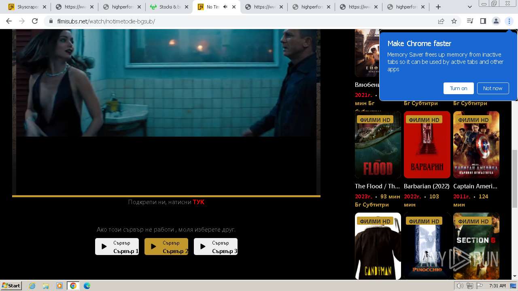Open the share page icon in address bar

coord(441,21)
